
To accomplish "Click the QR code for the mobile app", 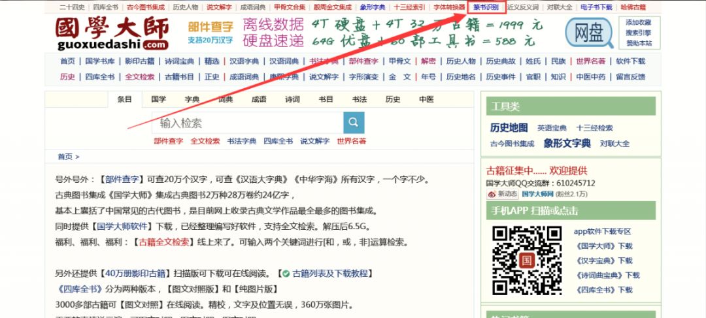I will tap(526, 261).
